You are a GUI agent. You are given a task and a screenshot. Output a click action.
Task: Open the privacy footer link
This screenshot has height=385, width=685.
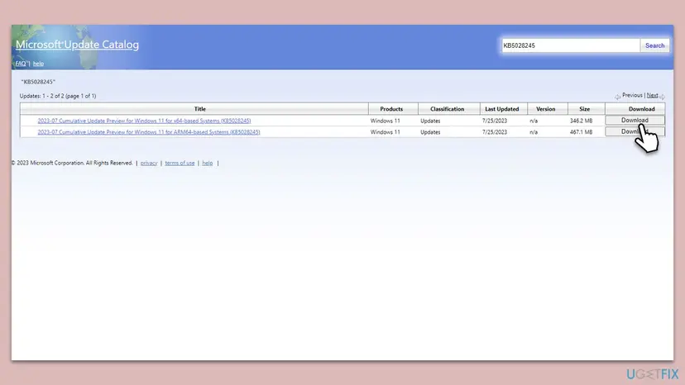(x=149, y=163)
